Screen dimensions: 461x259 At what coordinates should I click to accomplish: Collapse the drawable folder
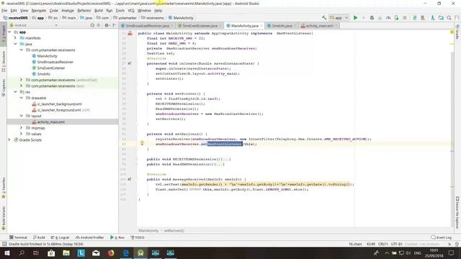21,98
